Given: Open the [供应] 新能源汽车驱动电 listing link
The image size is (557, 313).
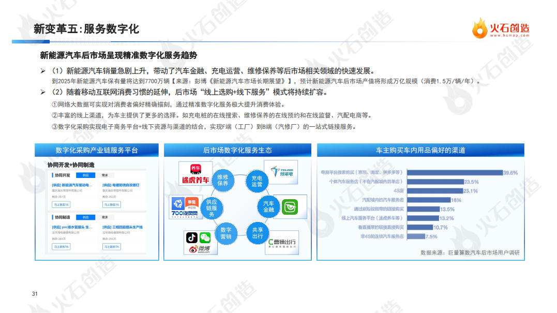Looking at the screenshot, I should (72, 185).
